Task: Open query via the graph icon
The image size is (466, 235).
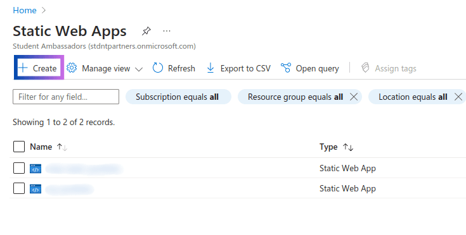Action: pos(286,68)
